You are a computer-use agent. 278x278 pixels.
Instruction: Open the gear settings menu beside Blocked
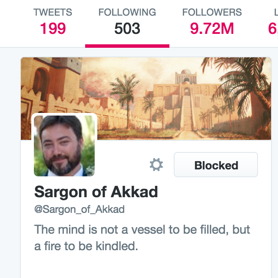coord(156,165)
